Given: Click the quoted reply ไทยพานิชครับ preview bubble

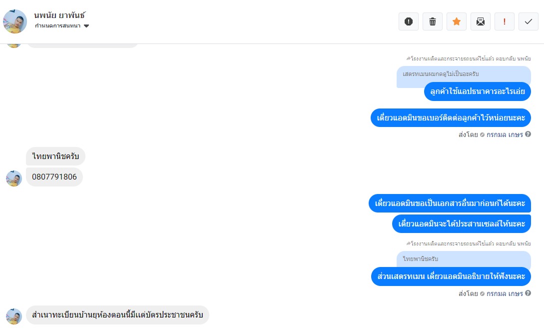Looking at the screenshot, I should point(464,259).
